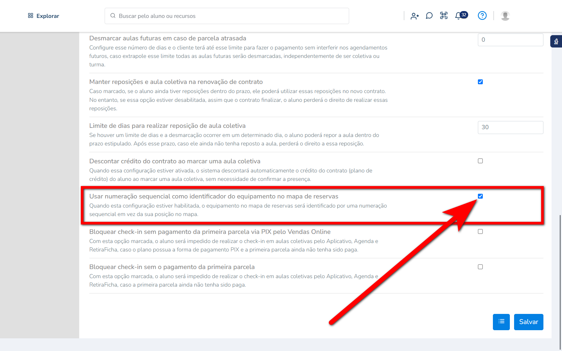Focus the Buscar pelo aluno search field

228,16
